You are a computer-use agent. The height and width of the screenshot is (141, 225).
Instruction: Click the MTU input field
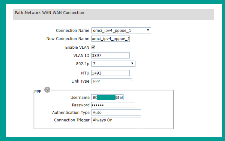111,73
